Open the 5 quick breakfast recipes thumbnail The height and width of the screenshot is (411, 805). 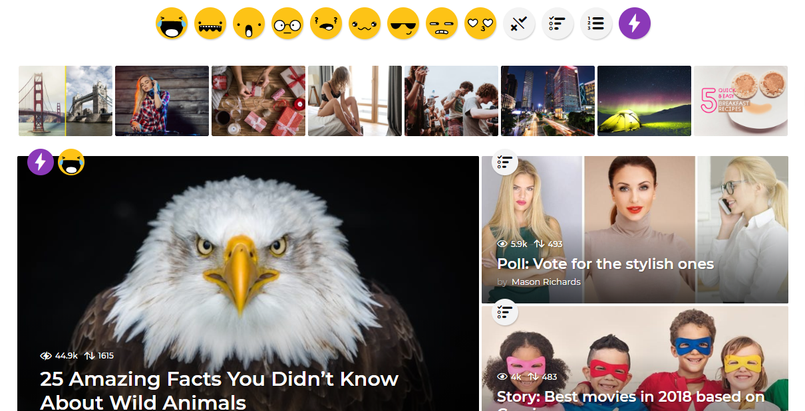(x=740, y=101)
